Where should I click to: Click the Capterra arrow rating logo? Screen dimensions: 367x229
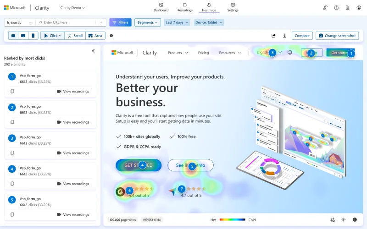[172, 192]
